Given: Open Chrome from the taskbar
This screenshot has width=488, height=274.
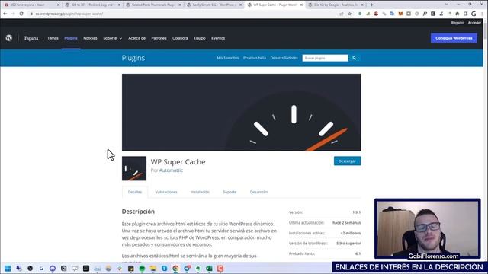Looking at the screenshot, I should pos(175,269).
